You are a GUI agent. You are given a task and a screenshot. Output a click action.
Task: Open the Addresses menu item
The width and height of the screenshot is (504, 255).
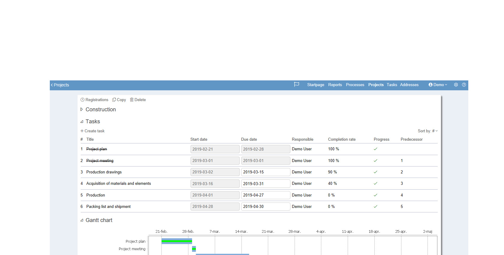pos(409,85)
